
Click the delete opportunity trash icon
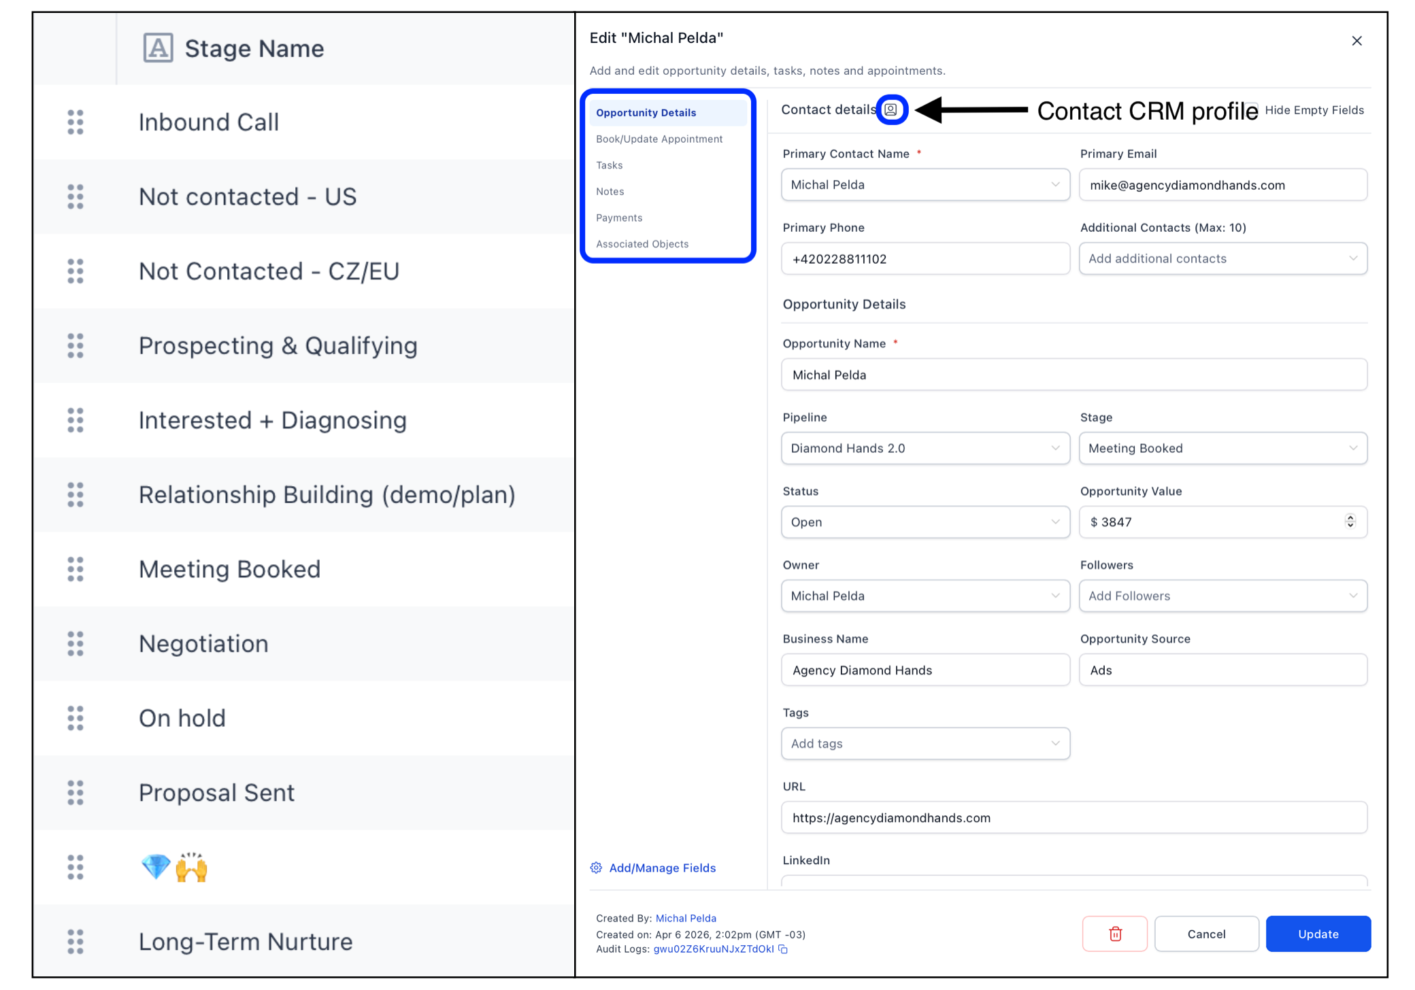[x=1114, y=934]
